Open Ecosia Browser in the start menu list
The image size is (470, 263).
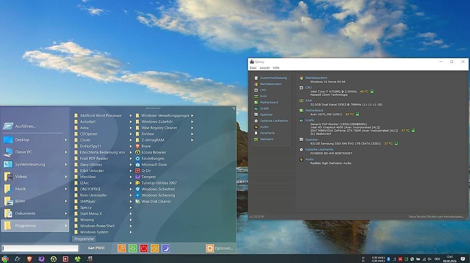151,152
